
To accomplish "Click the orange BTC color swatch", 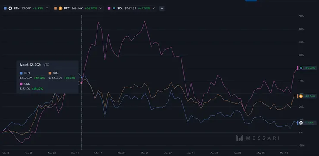I will (56, 9).
